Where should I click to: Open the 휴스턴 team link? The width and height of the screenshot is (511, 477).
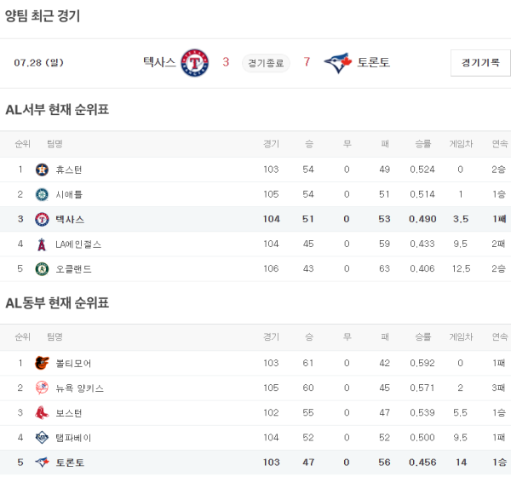[69, 170]
